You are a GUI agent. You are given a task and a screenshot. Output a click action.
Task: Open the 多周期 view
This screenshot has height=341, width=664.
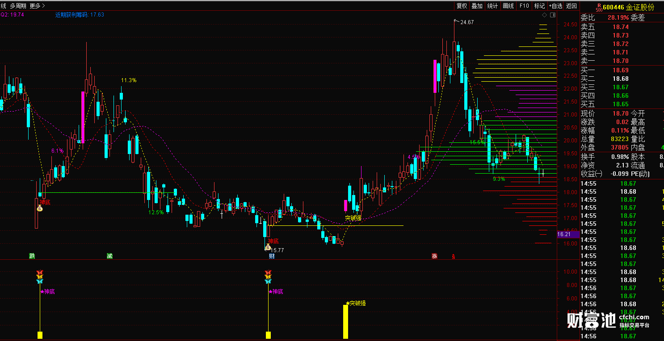18,6
